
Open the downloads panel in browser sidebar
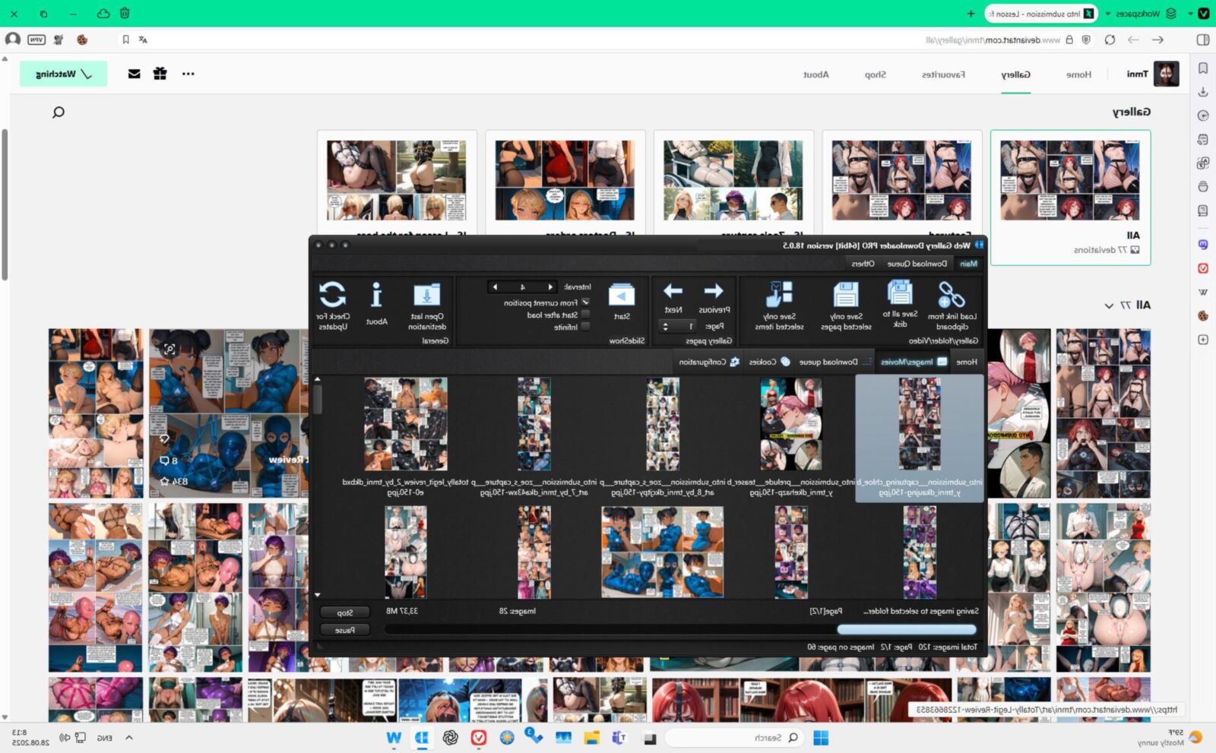tap(1203, 92)
